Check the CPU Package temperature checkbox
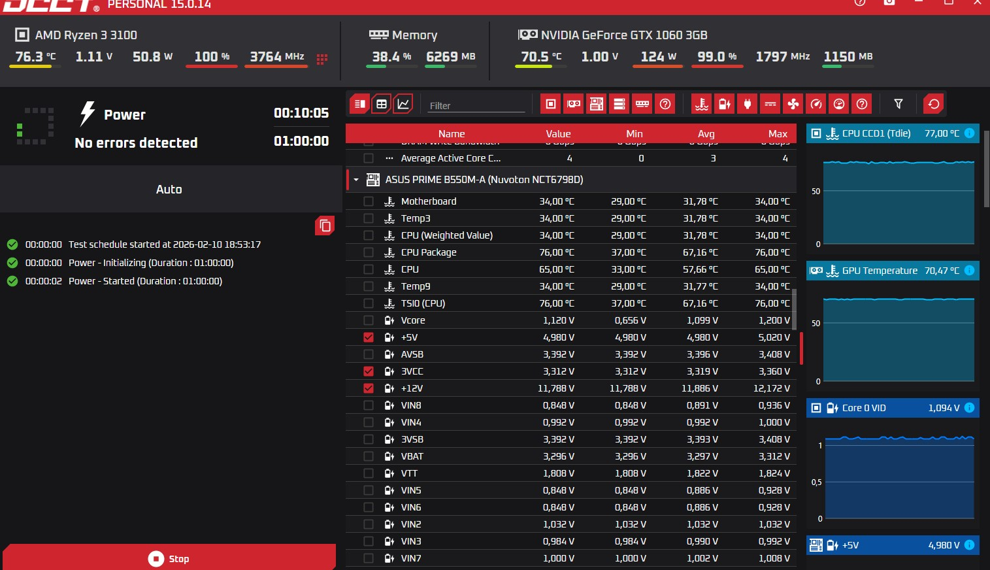The width and height of the screenshot is (990, 570). pyautogui.click(x=369, y=252)
